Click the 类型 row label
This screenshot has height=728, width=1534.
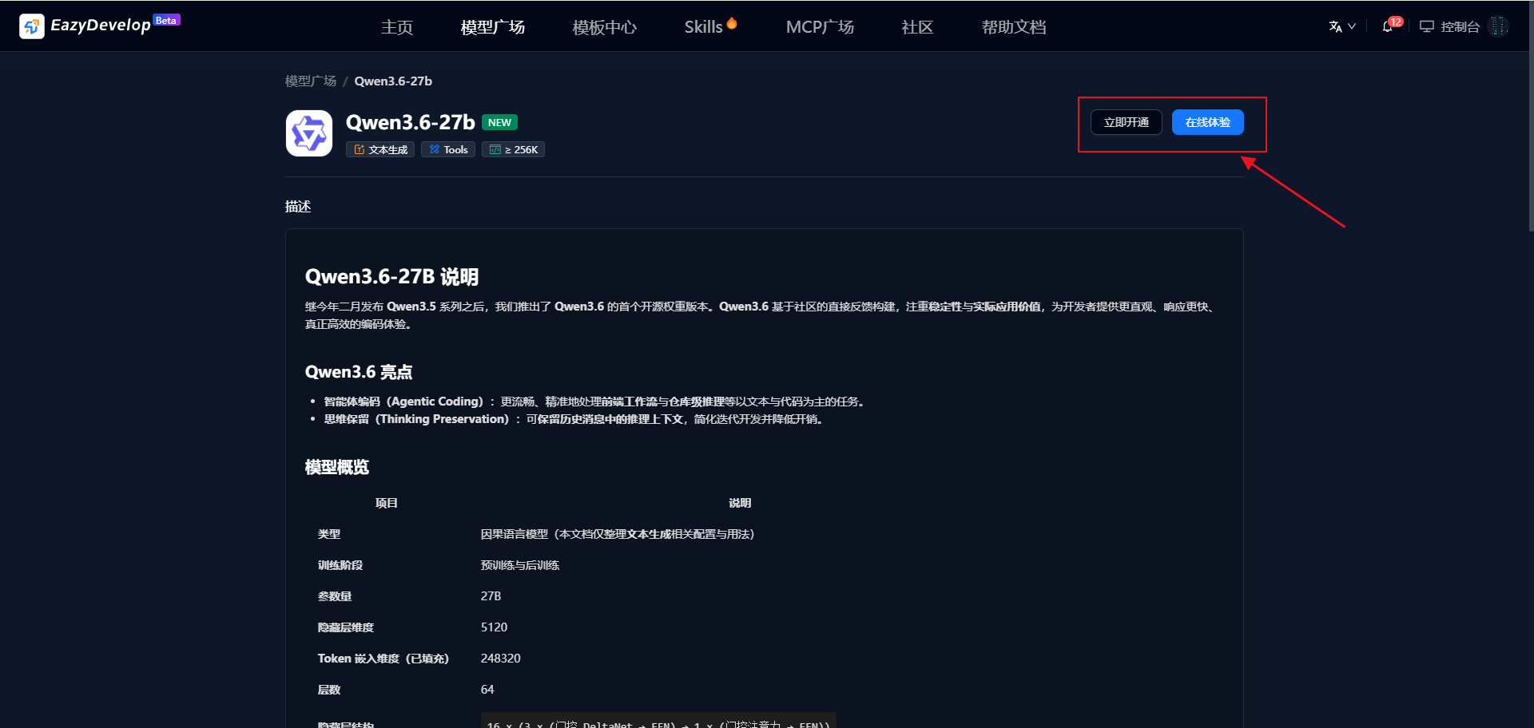(x=329, y=534)
